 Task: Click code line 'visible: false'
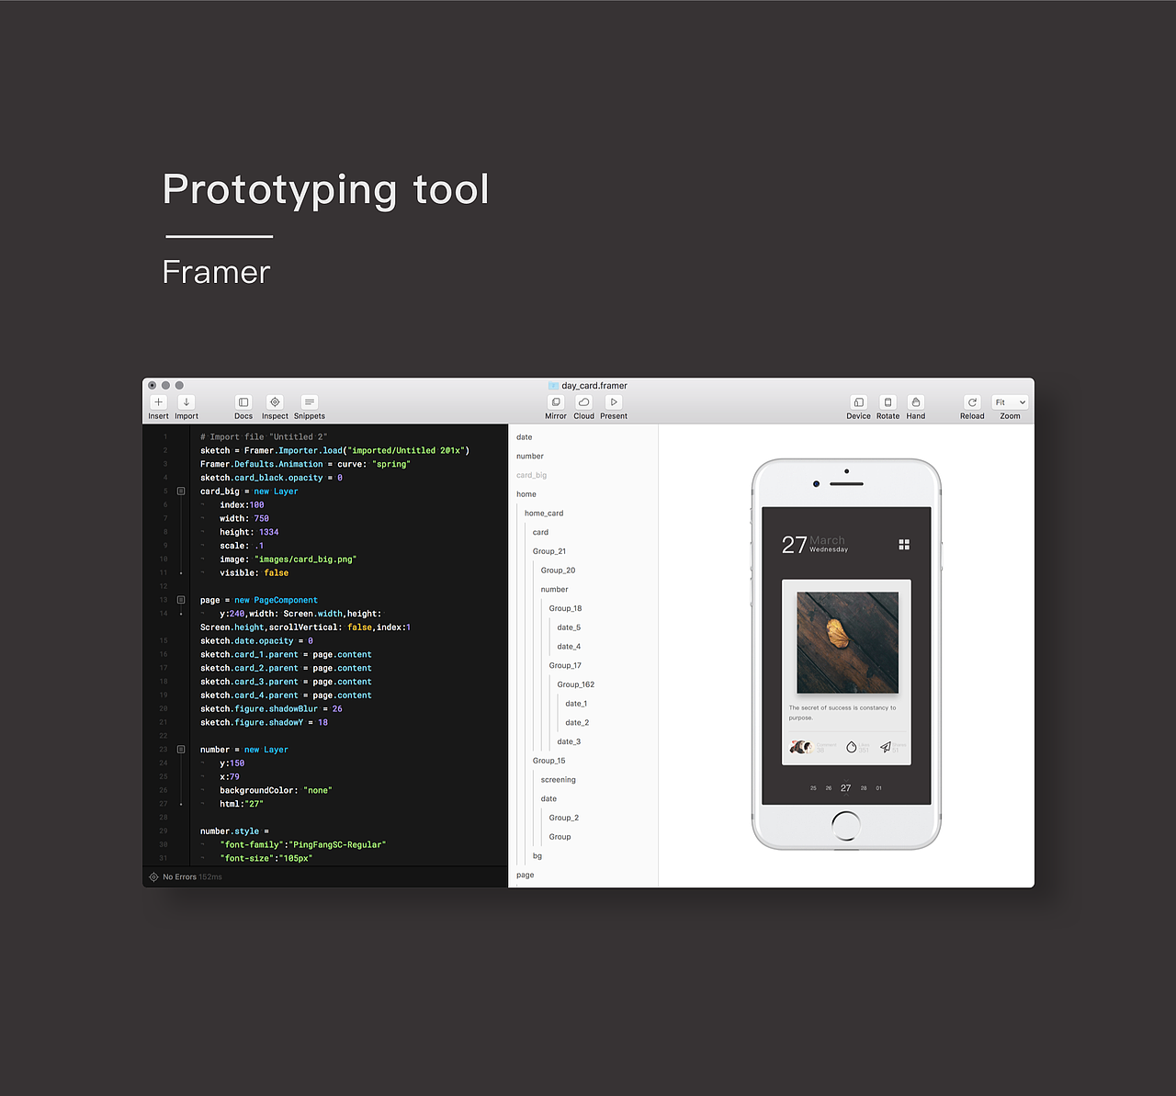point(254,573)
